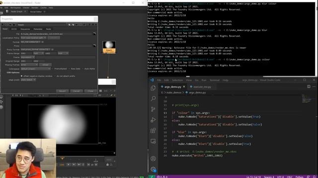This screenshot has height=178, width=318.
Task: Open the Search icon in VS Code activity bar
Action: point(153,98)
